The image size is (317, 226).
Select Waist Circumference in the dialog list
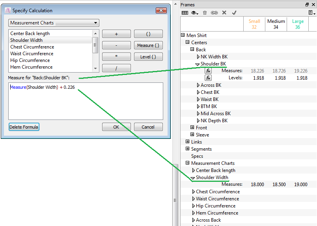pyautogui.click(x=32, y=54)
